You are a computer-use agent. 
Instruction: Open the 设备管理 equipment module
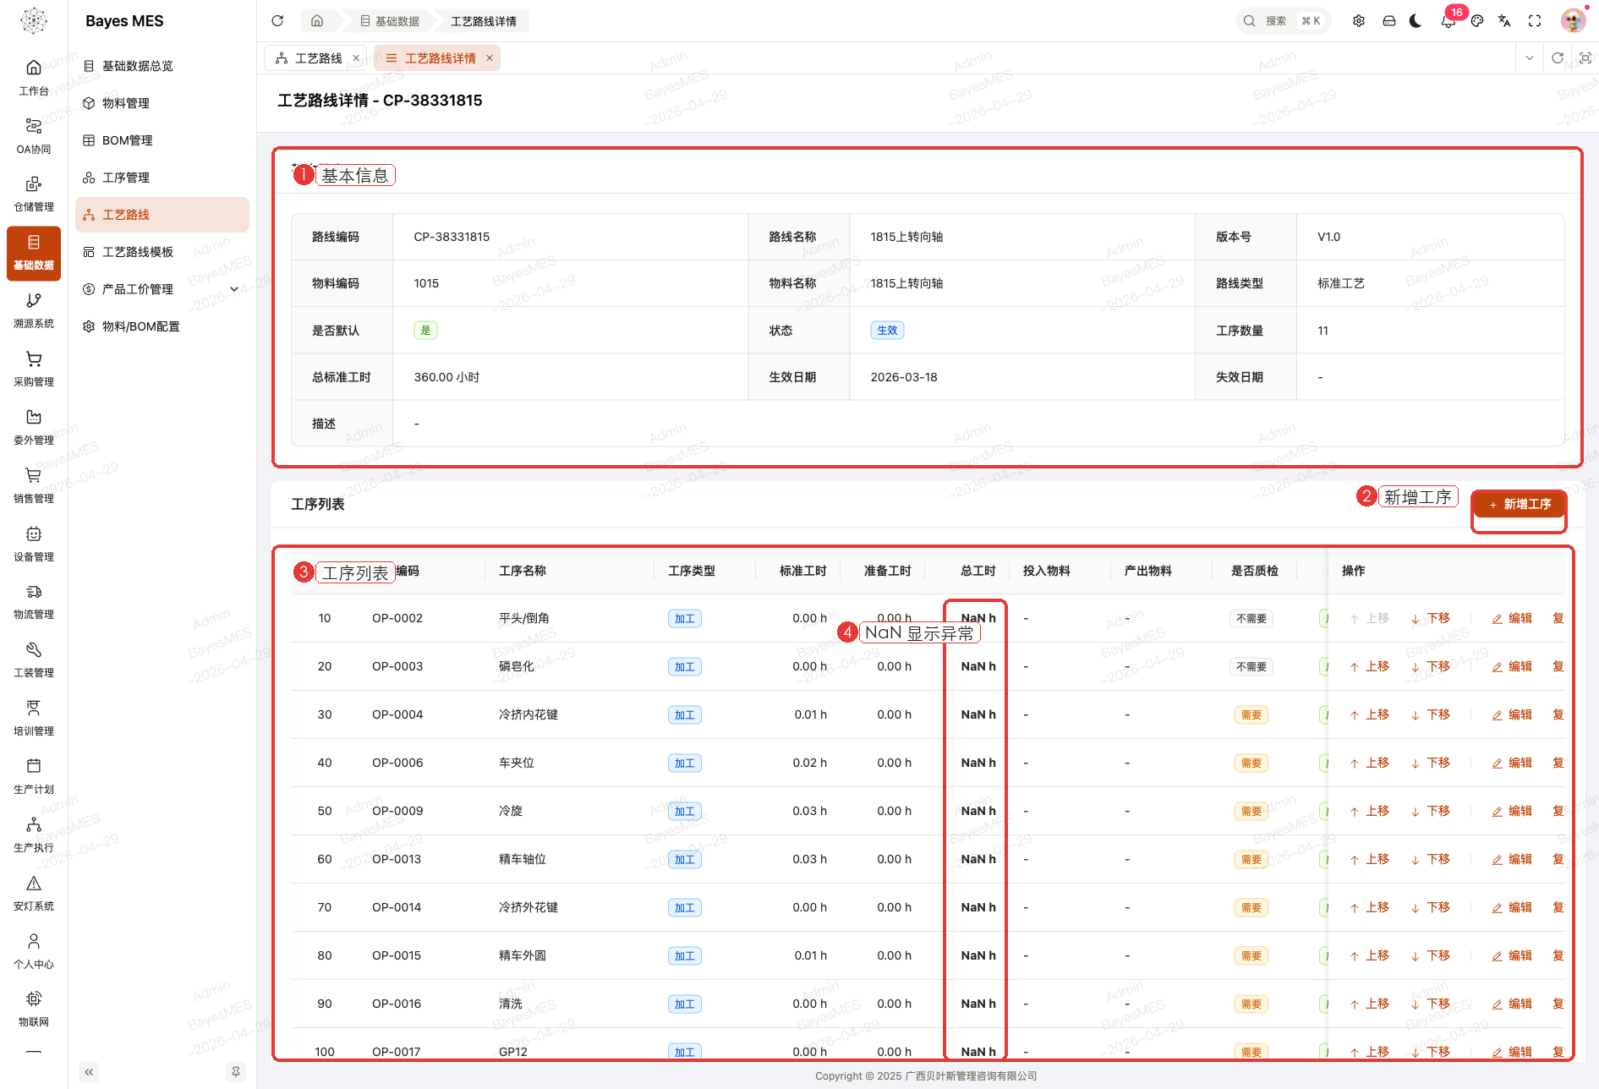point(34,544)
